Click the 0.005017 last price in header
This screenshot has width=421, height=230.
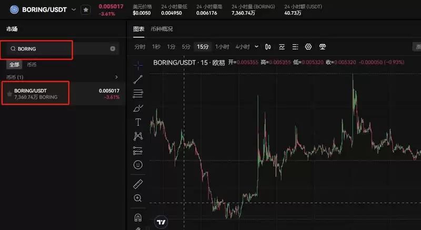pos(111,6)
